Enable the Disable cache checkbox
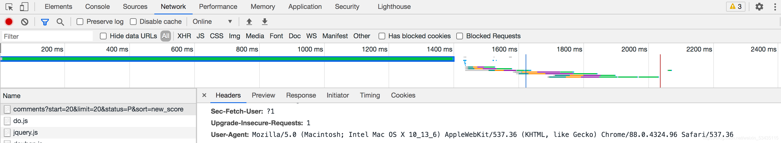Screen dimensions: 781x143 [133, 22]
